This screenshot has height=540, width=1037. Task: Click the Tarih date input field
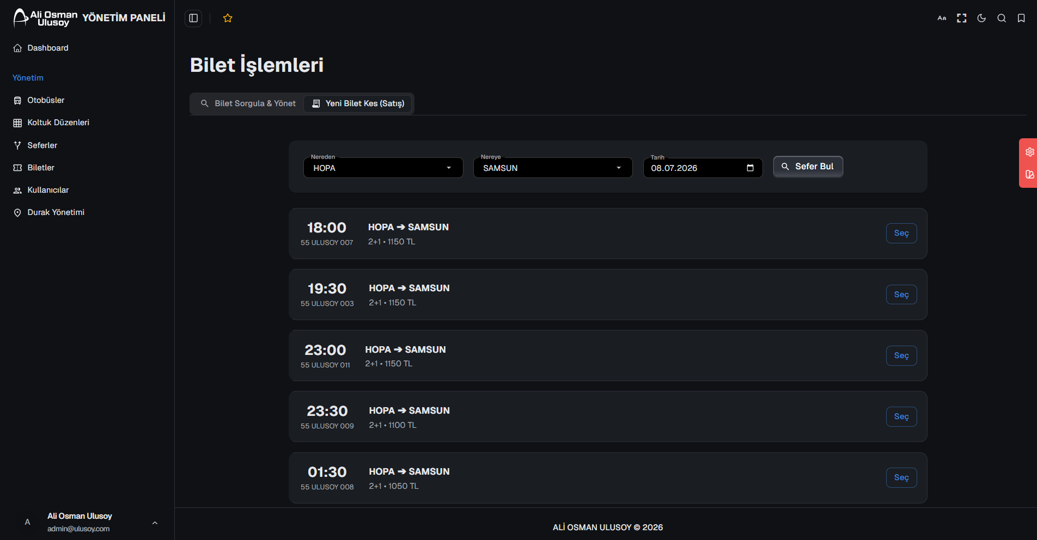click(703, 168)
